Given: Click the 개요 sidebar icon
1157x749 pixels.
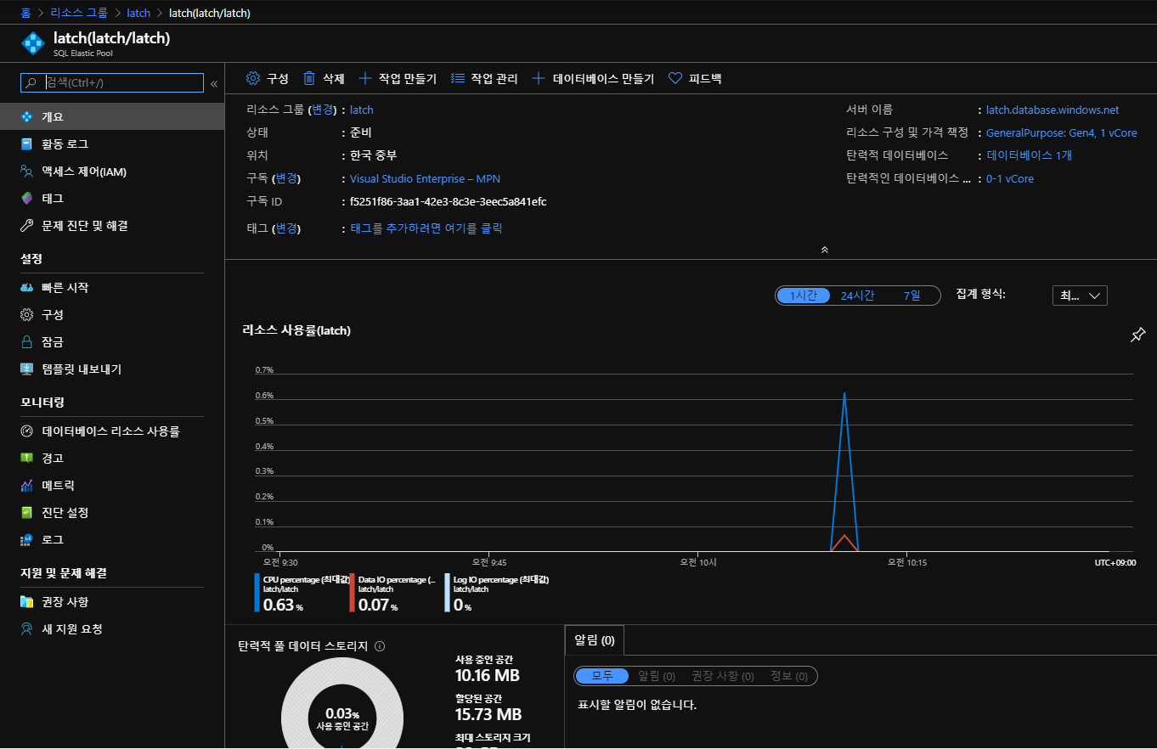Looking at the screenshot, I should pyautogui.click(x=27, y=116).
